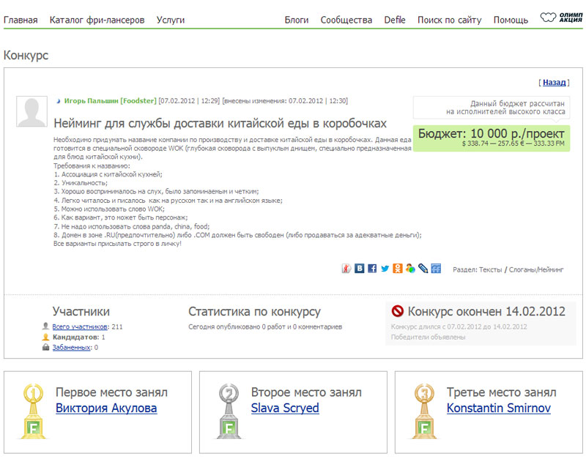Click requirement about panda, china, food
This screenshot has width=586, height=459.
[132, 226]
